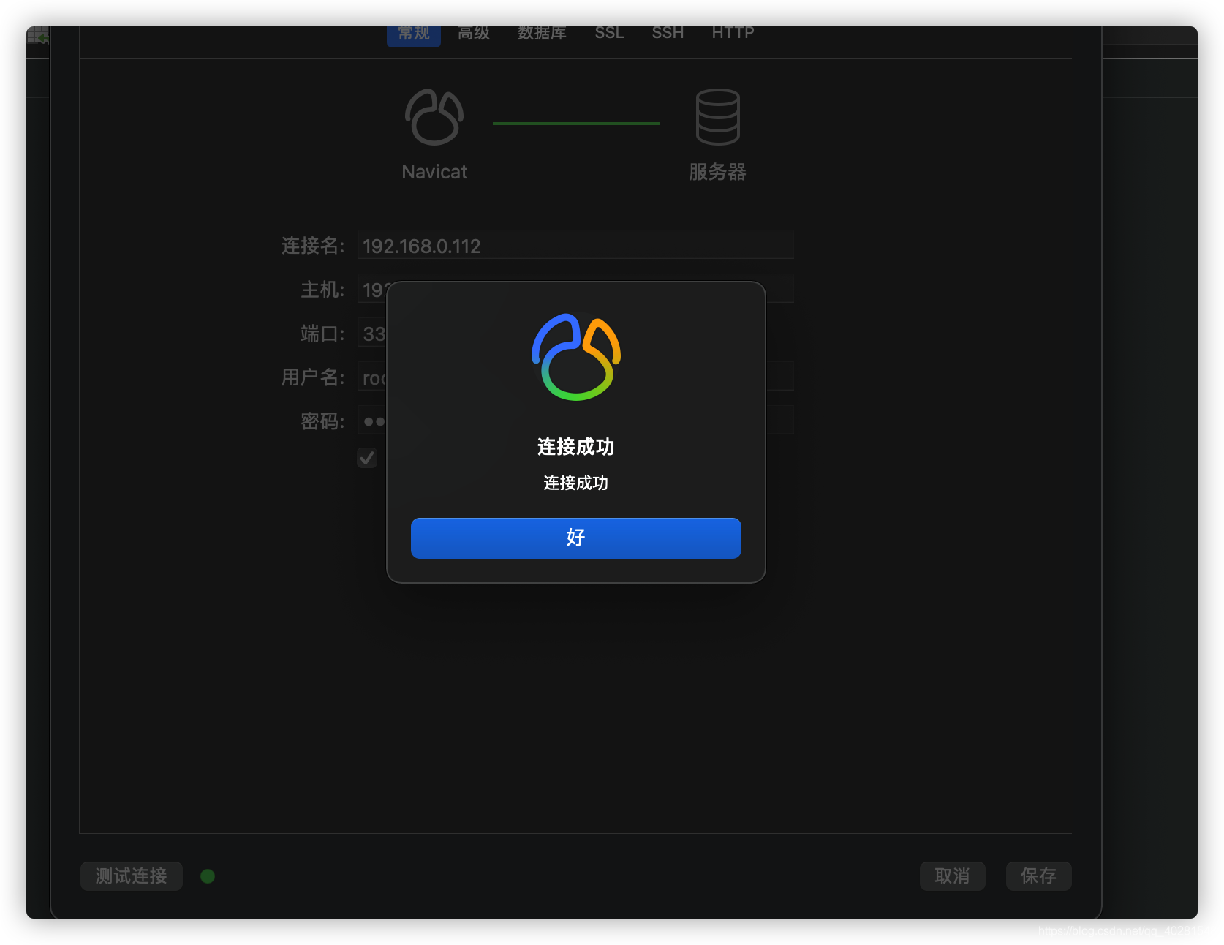This screenshot has width=1224, height=945.
Task: Switch to the 高级 tab
Action: pyautogui.click(x=474, y=32)
